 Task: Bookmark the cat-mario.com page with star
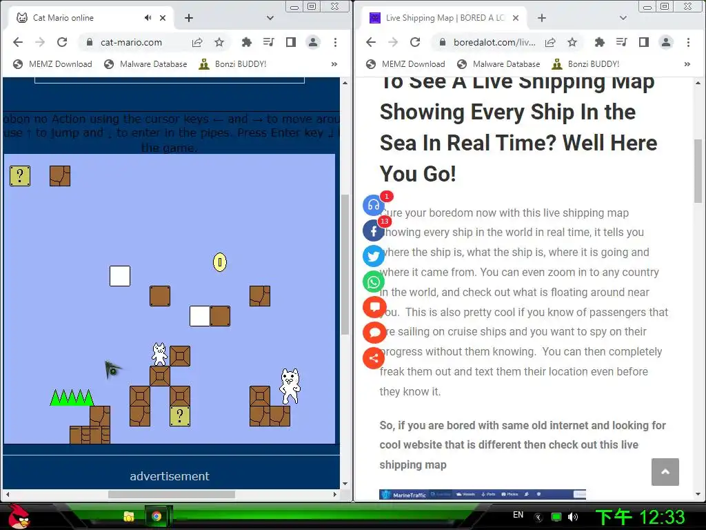click(x=219, y=42)
